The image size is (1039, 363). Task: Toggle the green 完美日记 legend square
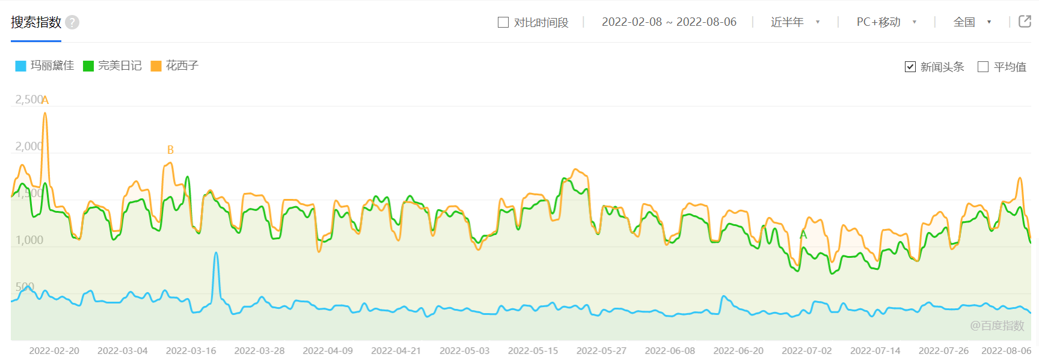[x=88, y=66]
